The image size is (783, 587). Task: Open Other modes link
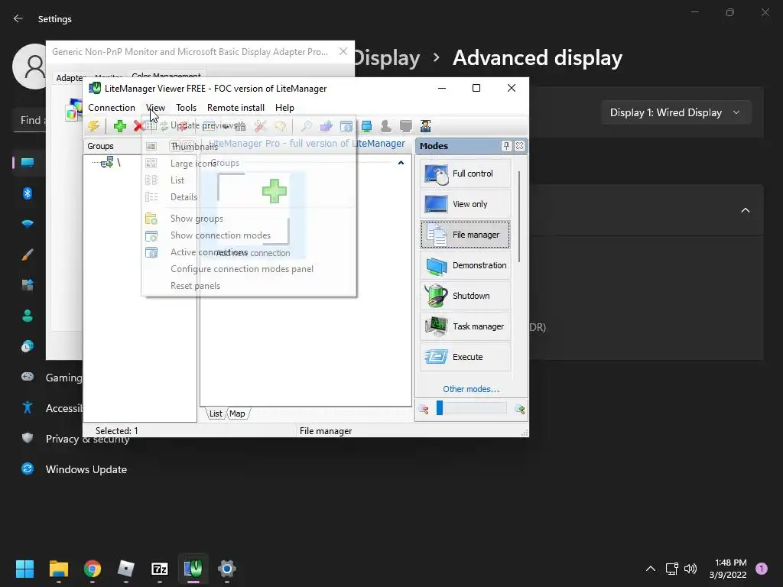coord(471,389)
